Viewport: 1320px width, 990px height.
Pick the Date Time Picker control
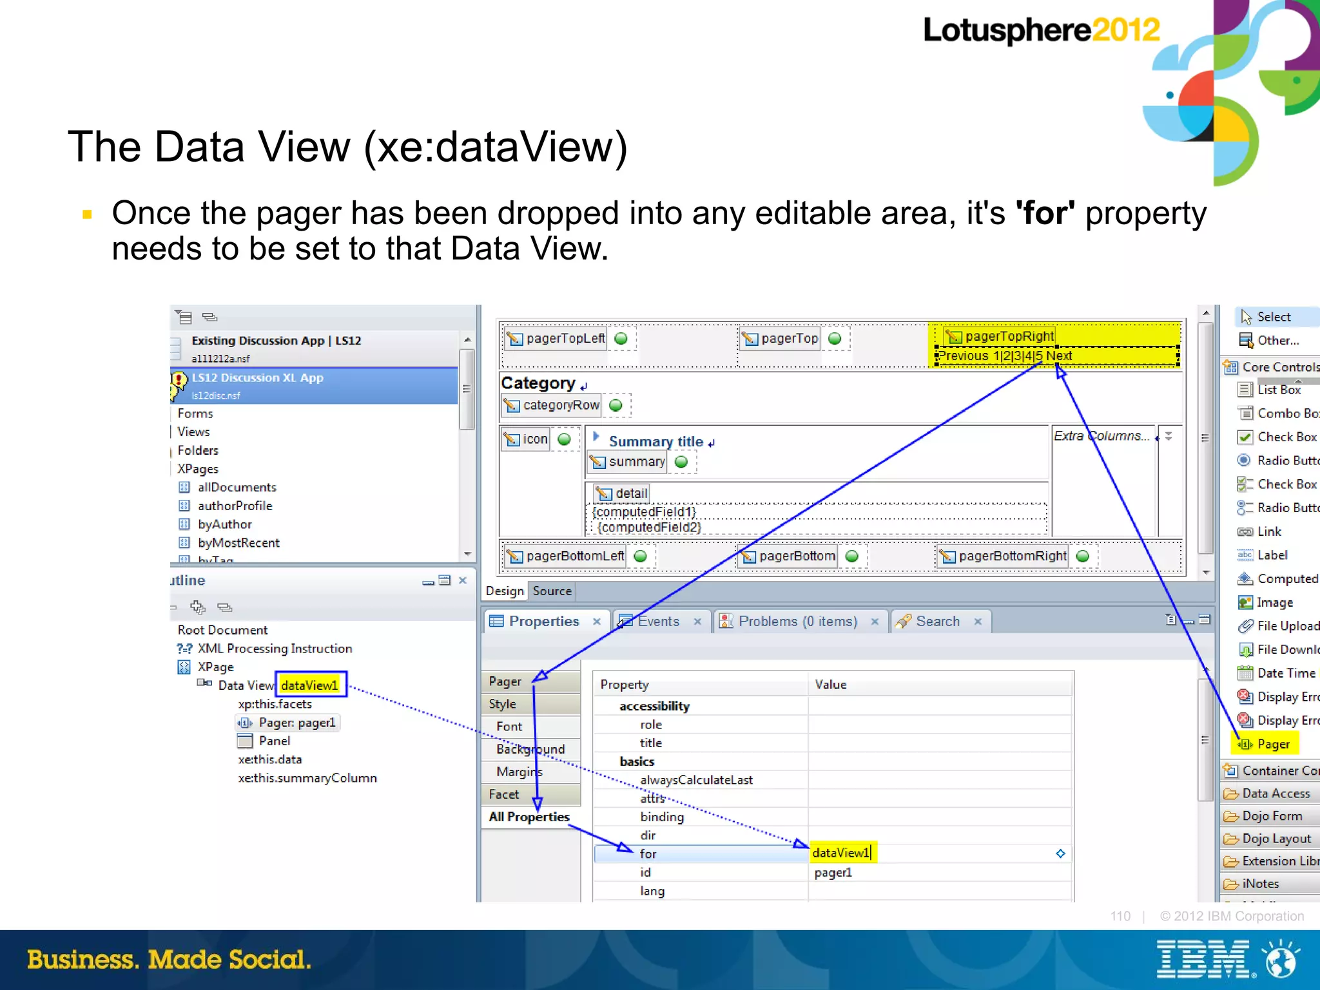point(1277,673)
